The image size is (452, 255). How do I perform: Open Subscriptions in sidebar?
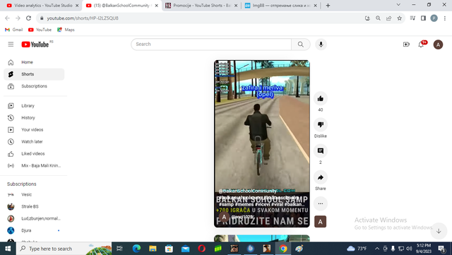tap(34, 86)
